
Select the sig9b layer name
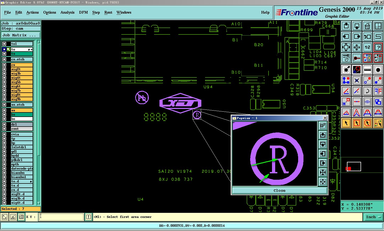coord(22,99)
